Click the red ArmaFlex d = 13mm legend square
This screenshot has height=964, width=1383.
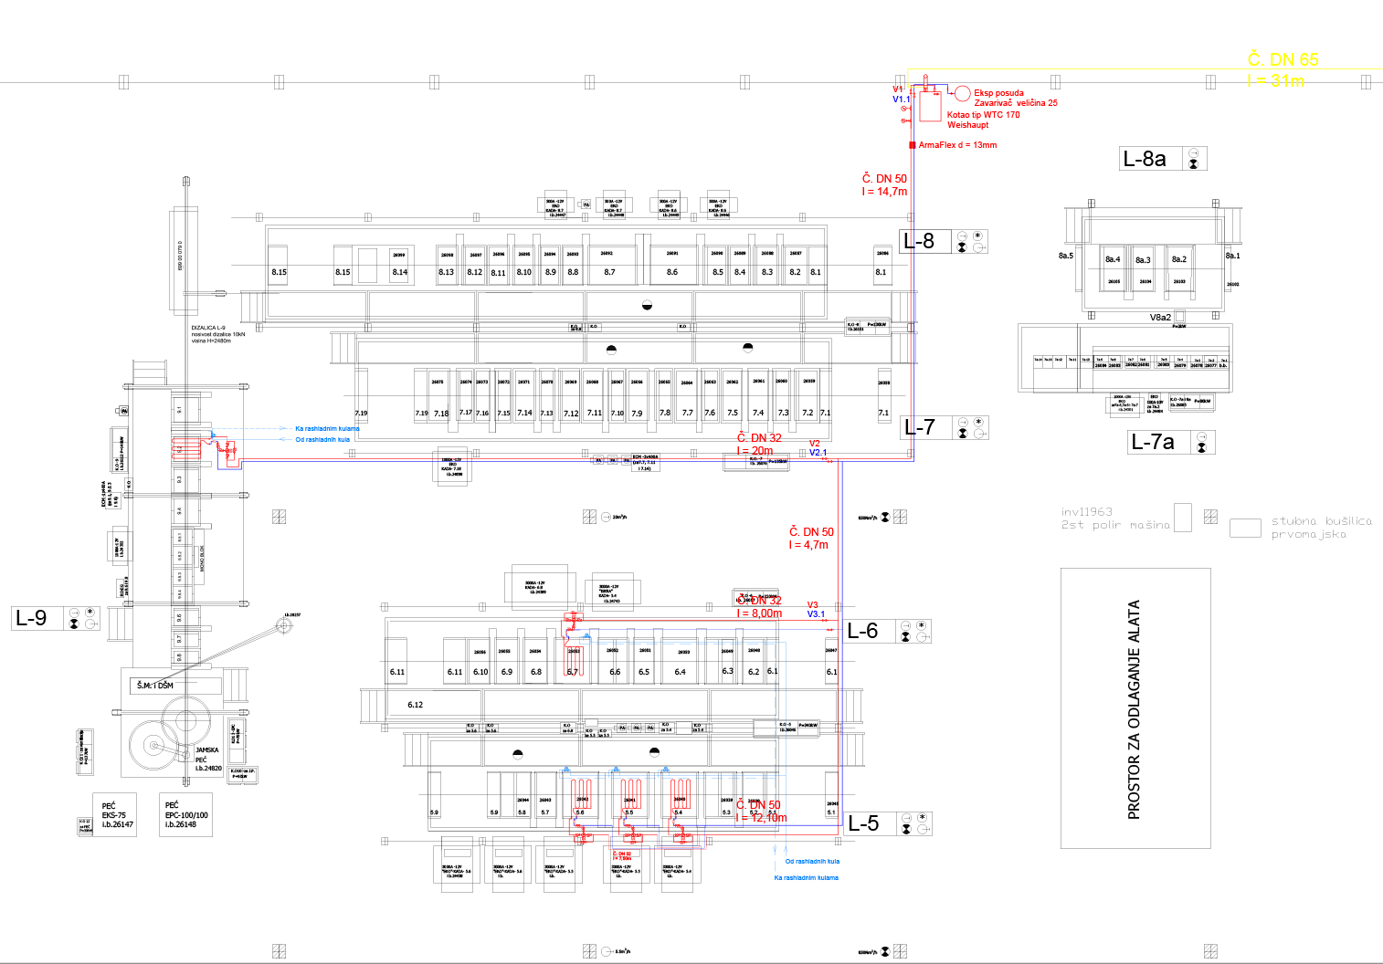pos(912,145)
